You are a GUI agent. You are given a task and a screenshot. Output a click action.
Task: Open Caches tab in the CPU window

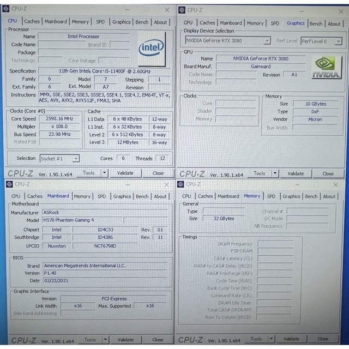click(32, 22)
